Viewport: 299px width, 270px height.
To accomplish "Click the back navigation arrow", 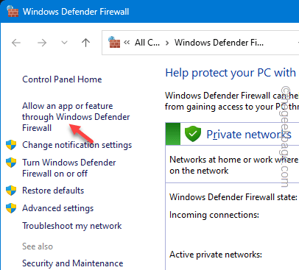I will pyautogui.click(x=16, y=43).
